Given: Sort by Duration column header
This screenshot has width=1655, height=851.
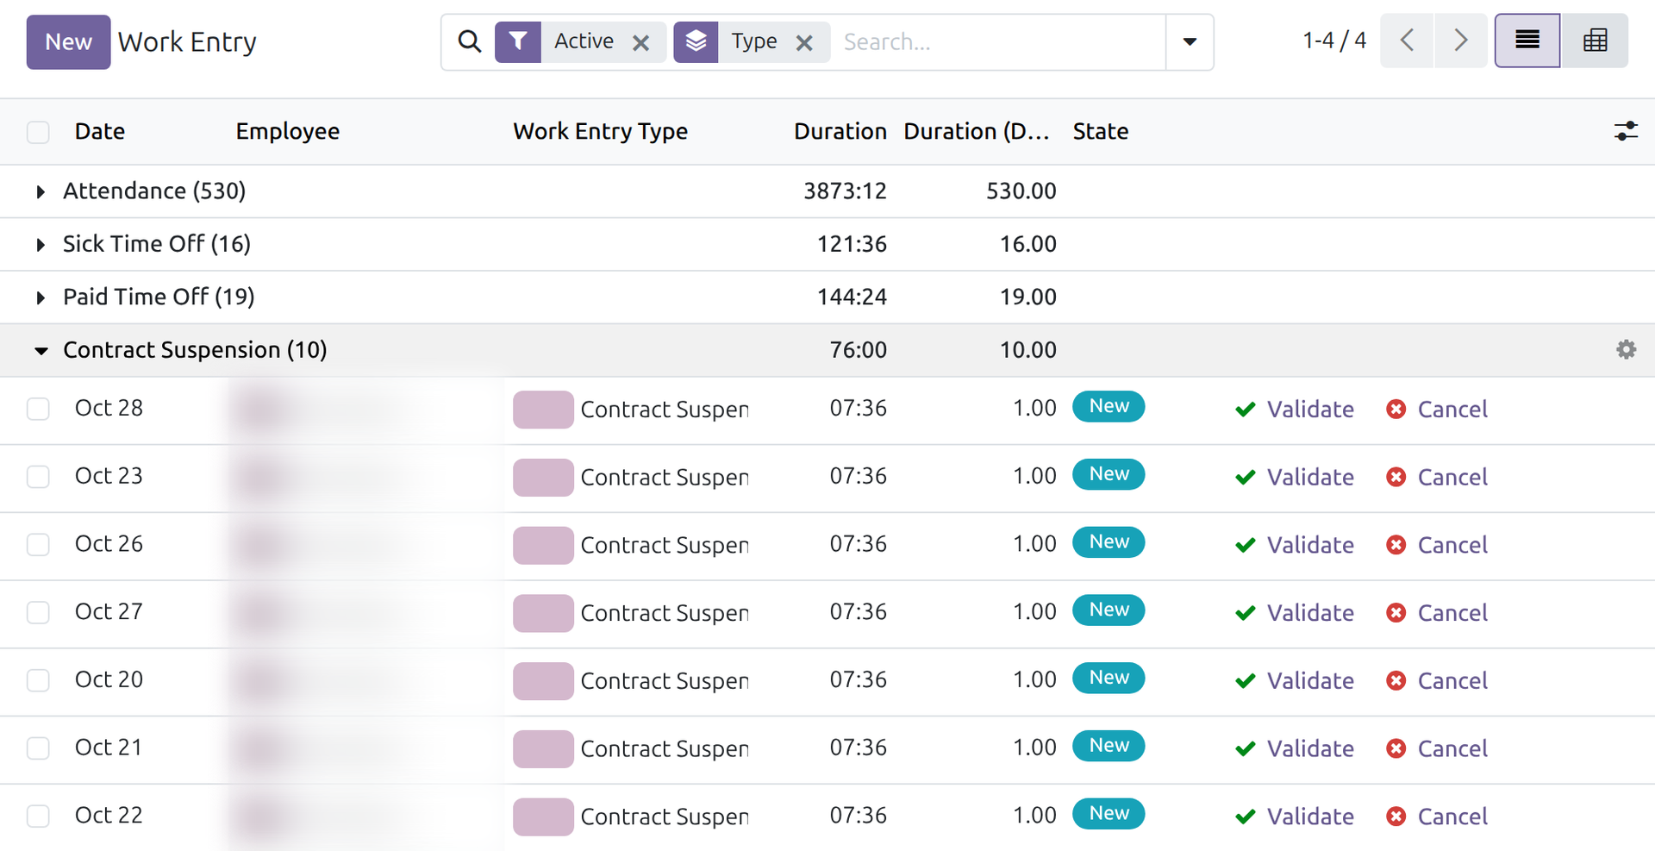Looking at the screenshot, I should click(840, 131).
